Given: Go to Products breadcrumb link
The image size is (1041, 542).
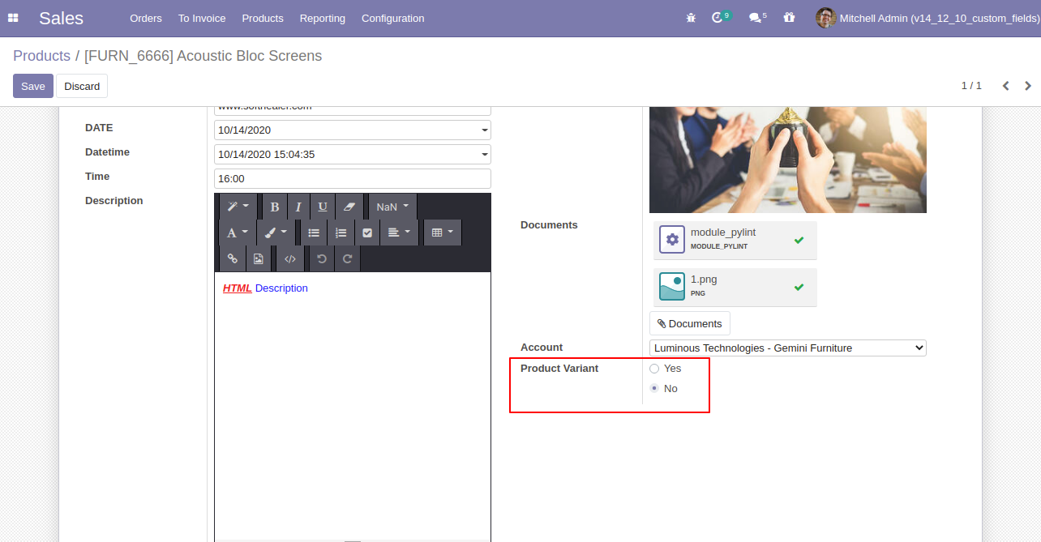Looking at the screenshot, I should [41, 56].
